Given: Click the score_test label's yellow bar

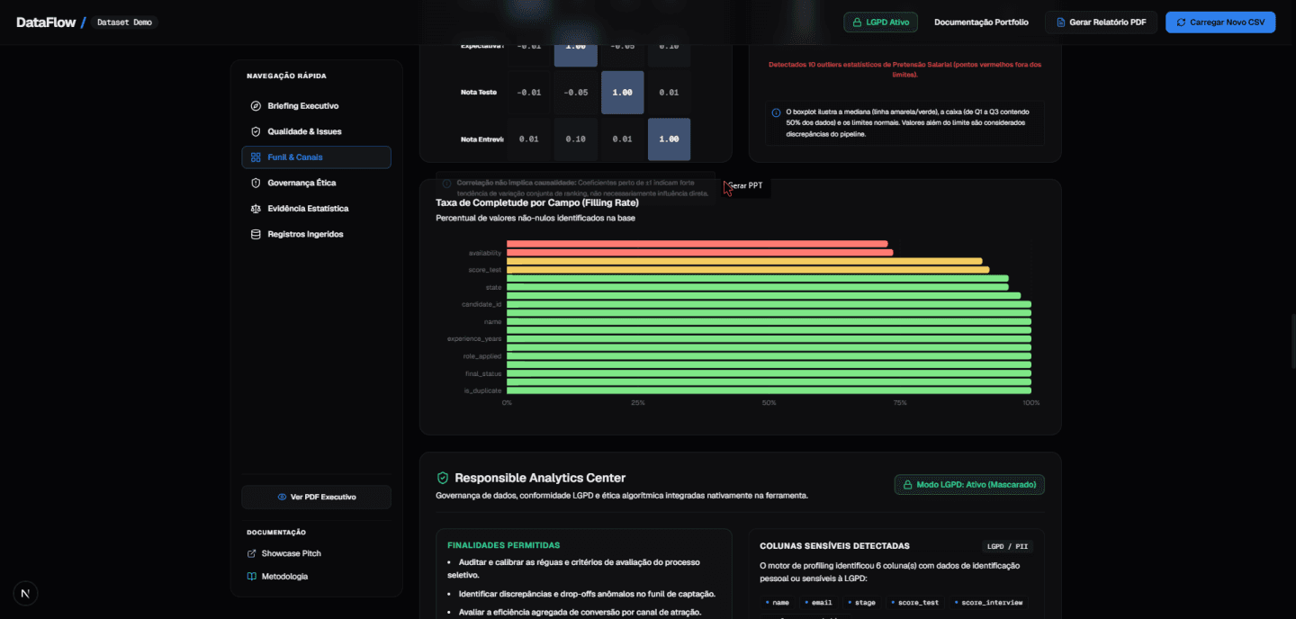Looking at the screenshot, I should 747,270.
